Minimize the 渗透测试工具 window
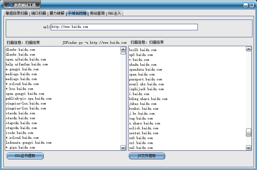Viewport: 257px width, 170px height. (x=246, y=5)
